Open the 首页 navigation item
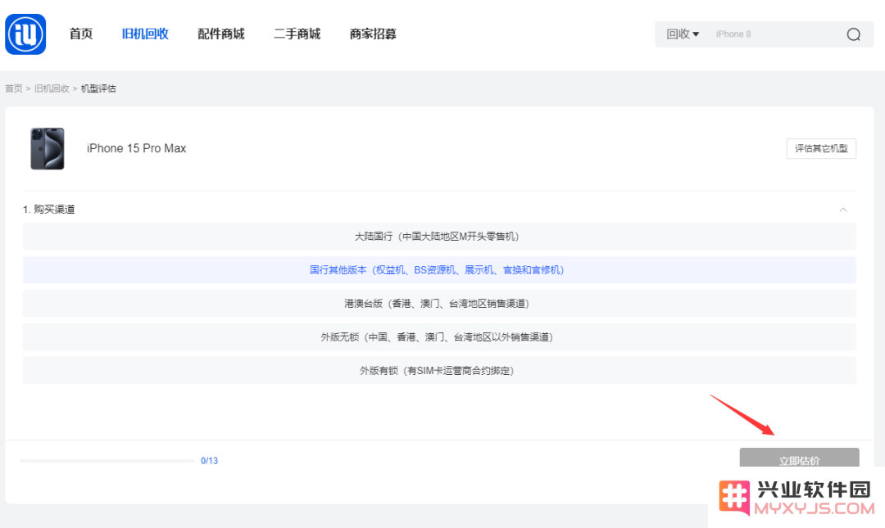 tap(80, 34)
